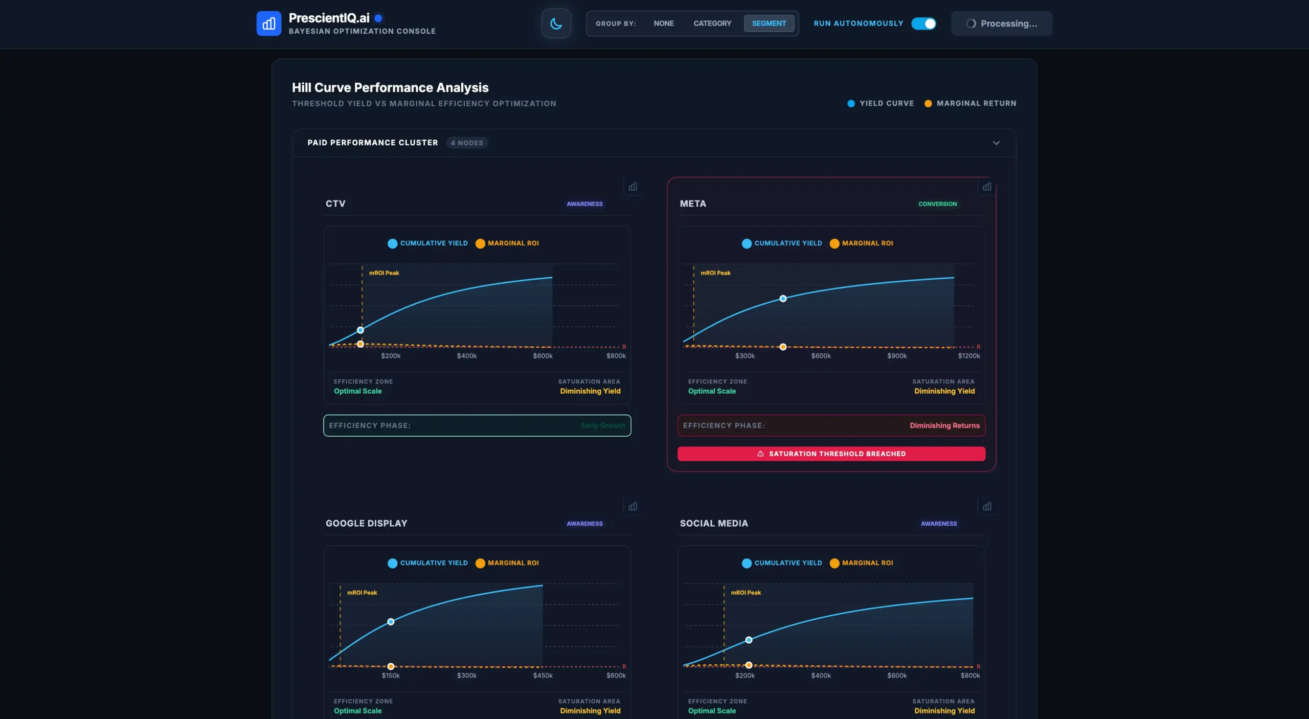Screen dimensions: 1309x719
Task: Click META yield curve data point
Action: coord(783,299)
